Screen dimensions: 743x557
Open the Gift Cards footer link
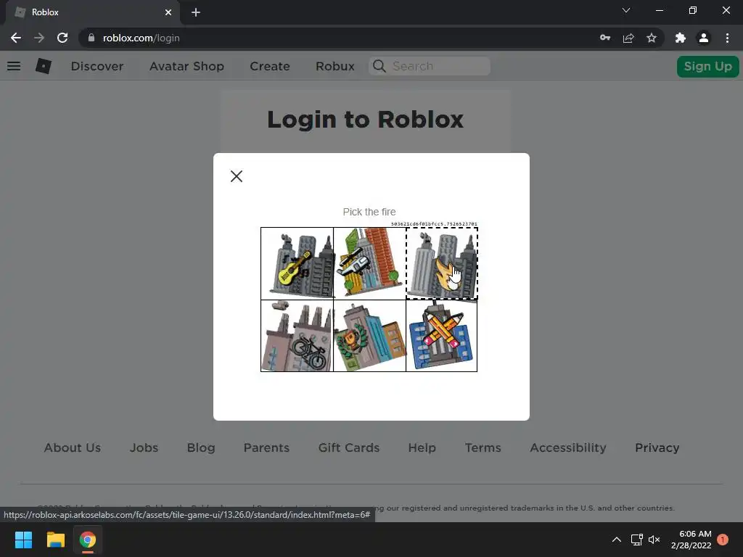[x=349, y=447]
